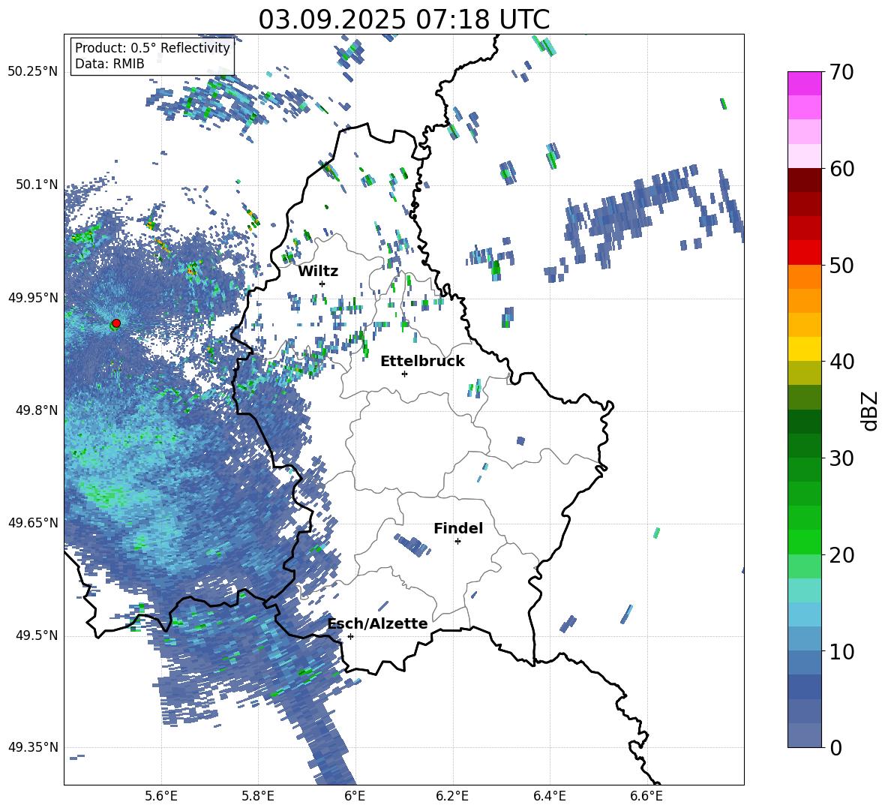
Task: Select the Wiltz city label
Action: coord(318,272)
